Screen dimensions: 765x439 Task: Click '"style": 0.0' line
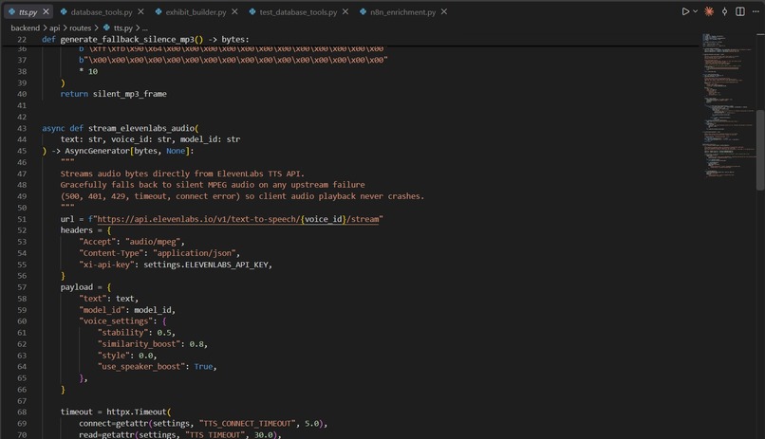click(x=127, y=356)
